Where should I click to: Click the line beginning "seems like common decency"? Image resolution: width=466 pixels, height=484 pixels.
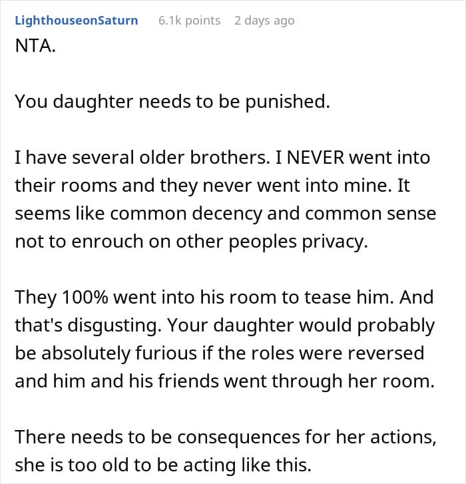pyautogui.click(x=225, y=214)
